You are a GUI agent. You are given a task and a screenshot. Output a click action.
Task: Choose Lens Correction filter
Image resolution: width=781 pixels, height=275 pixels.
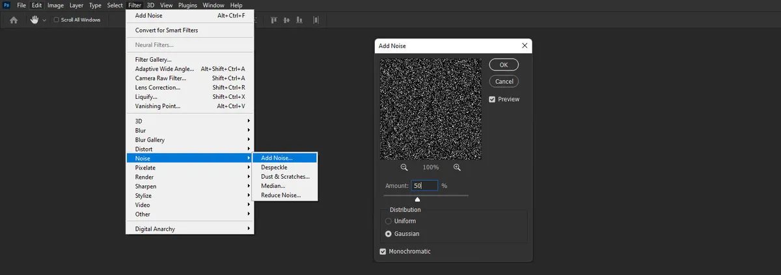189,87
